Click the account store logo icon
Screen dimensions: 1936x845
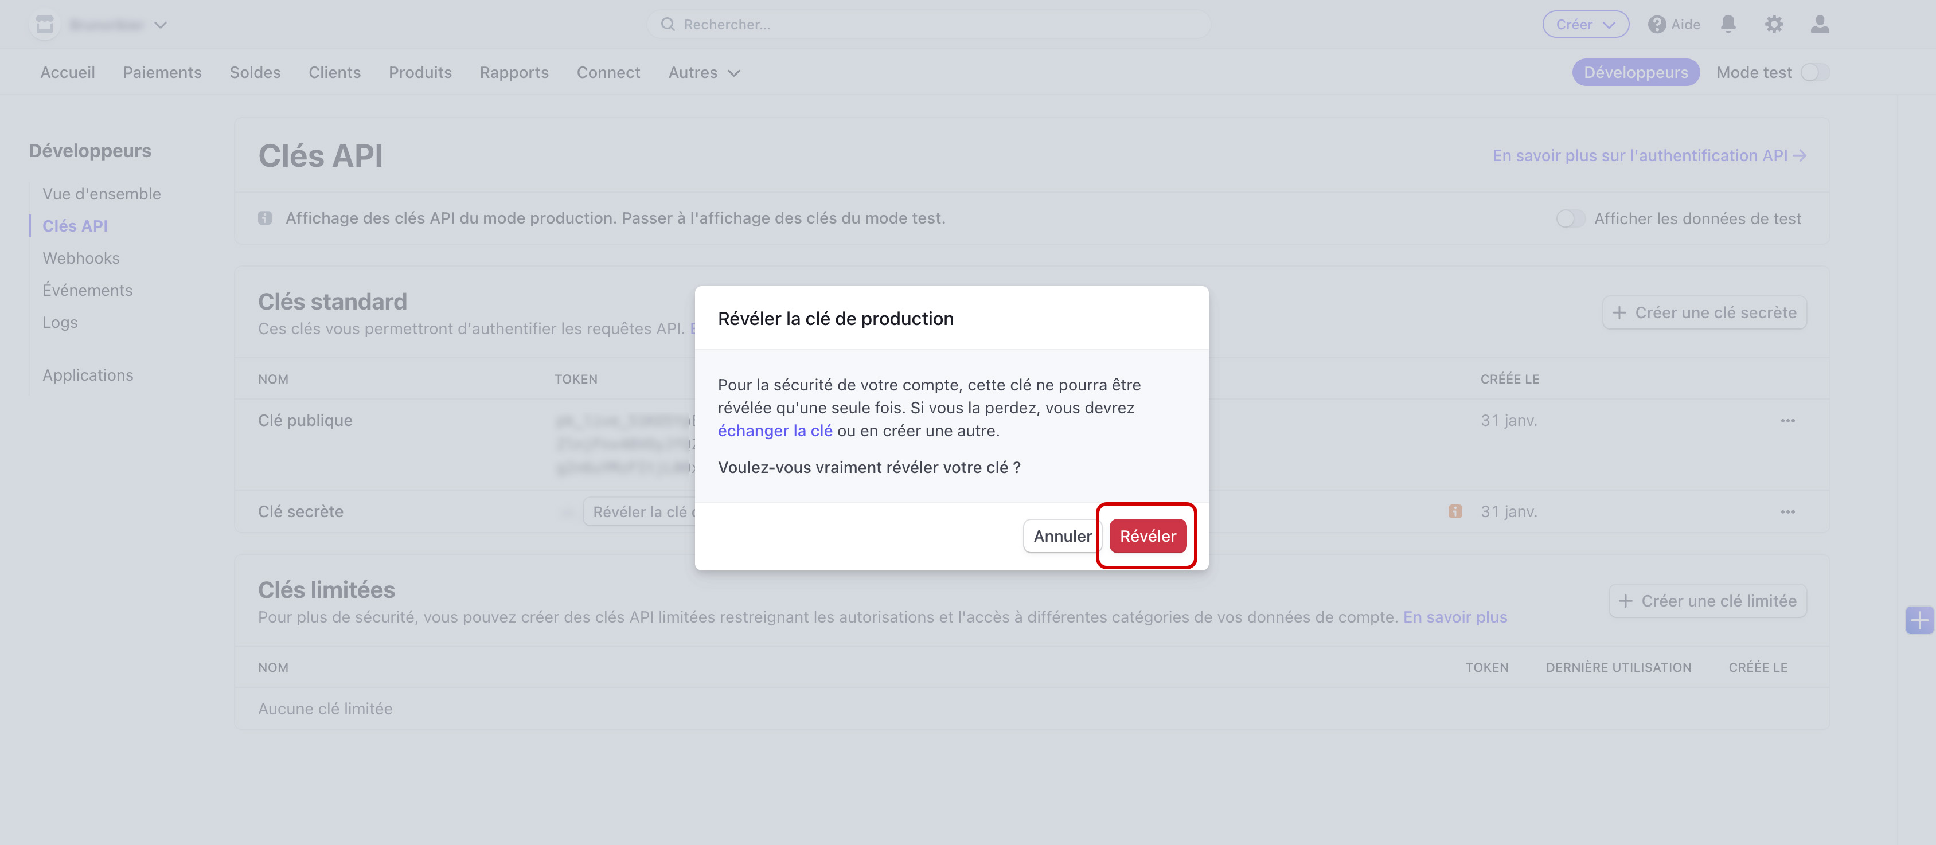44,24
